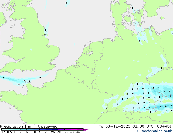The width and height of the screenshot is (173, 133).
Task: Click the over-50 mm arrow tip of legend
Action: point(87,129)
